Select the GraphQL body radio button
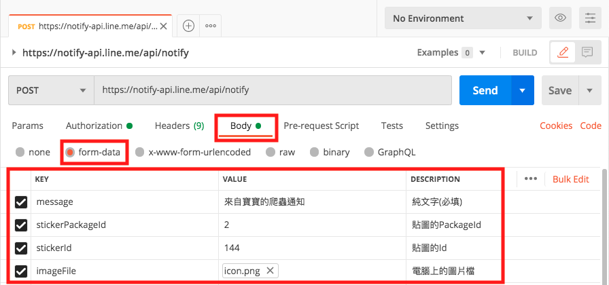This screenshot has height=285, width=609. [369, 153]
